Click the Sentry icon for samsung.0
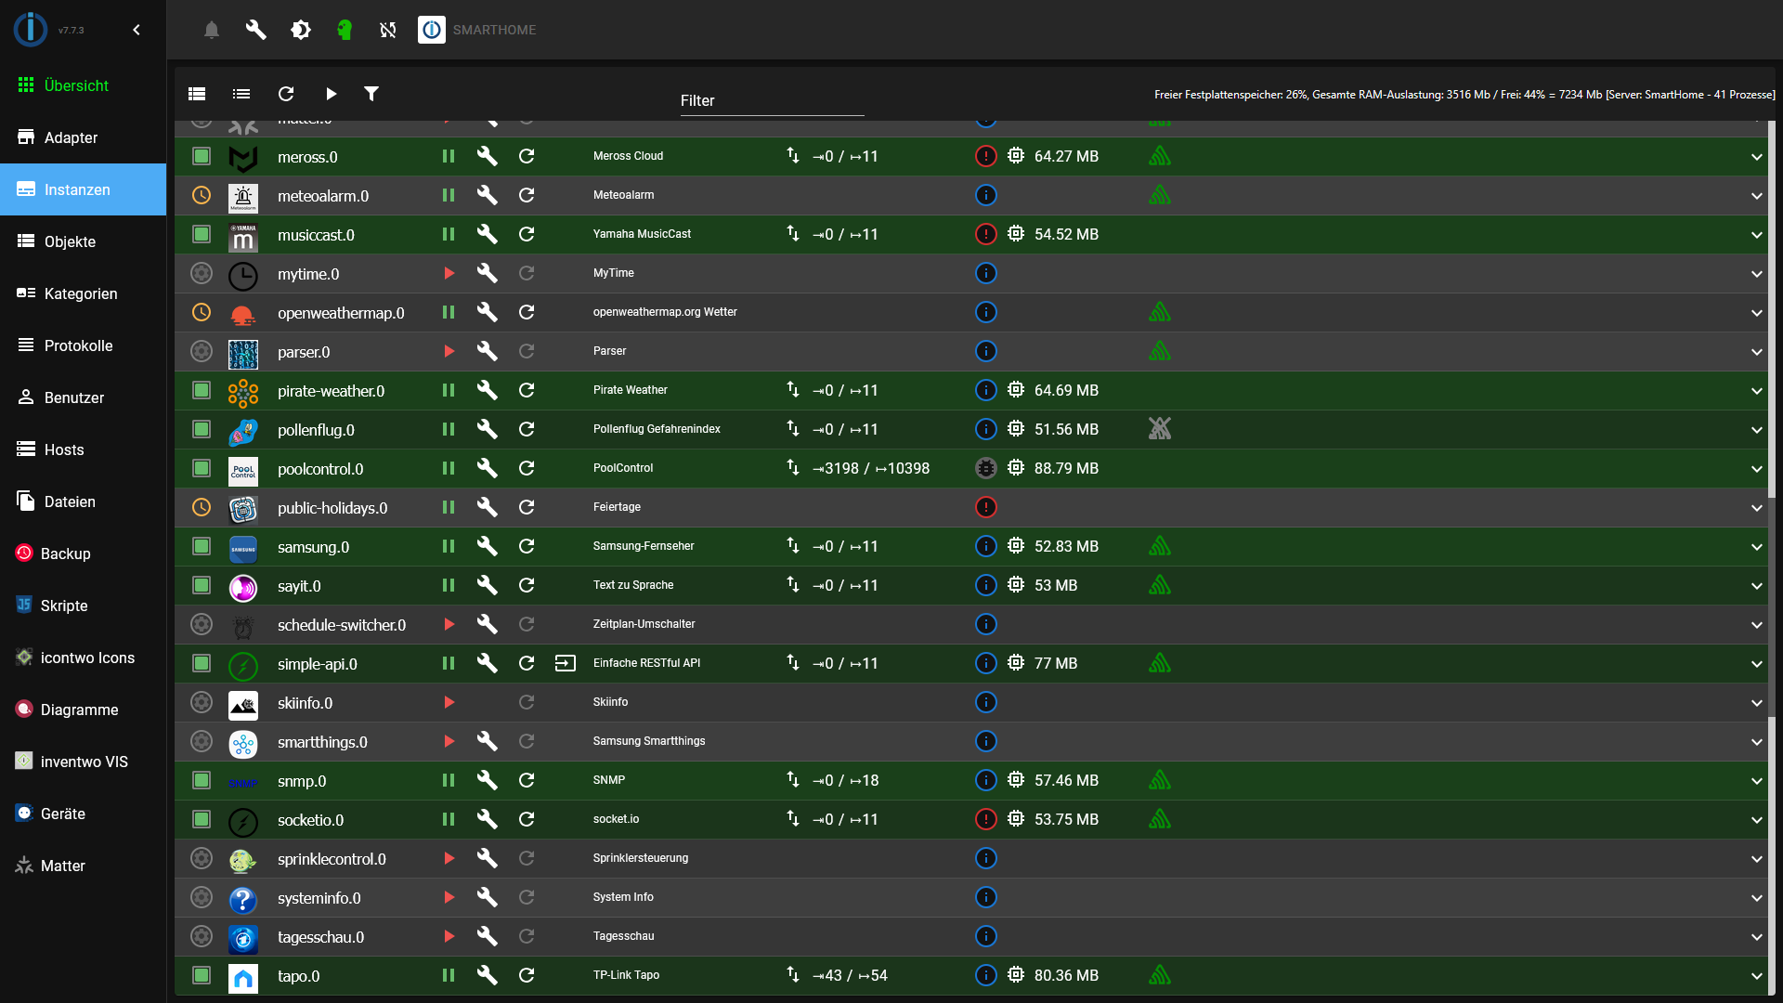 point(1159,546)
